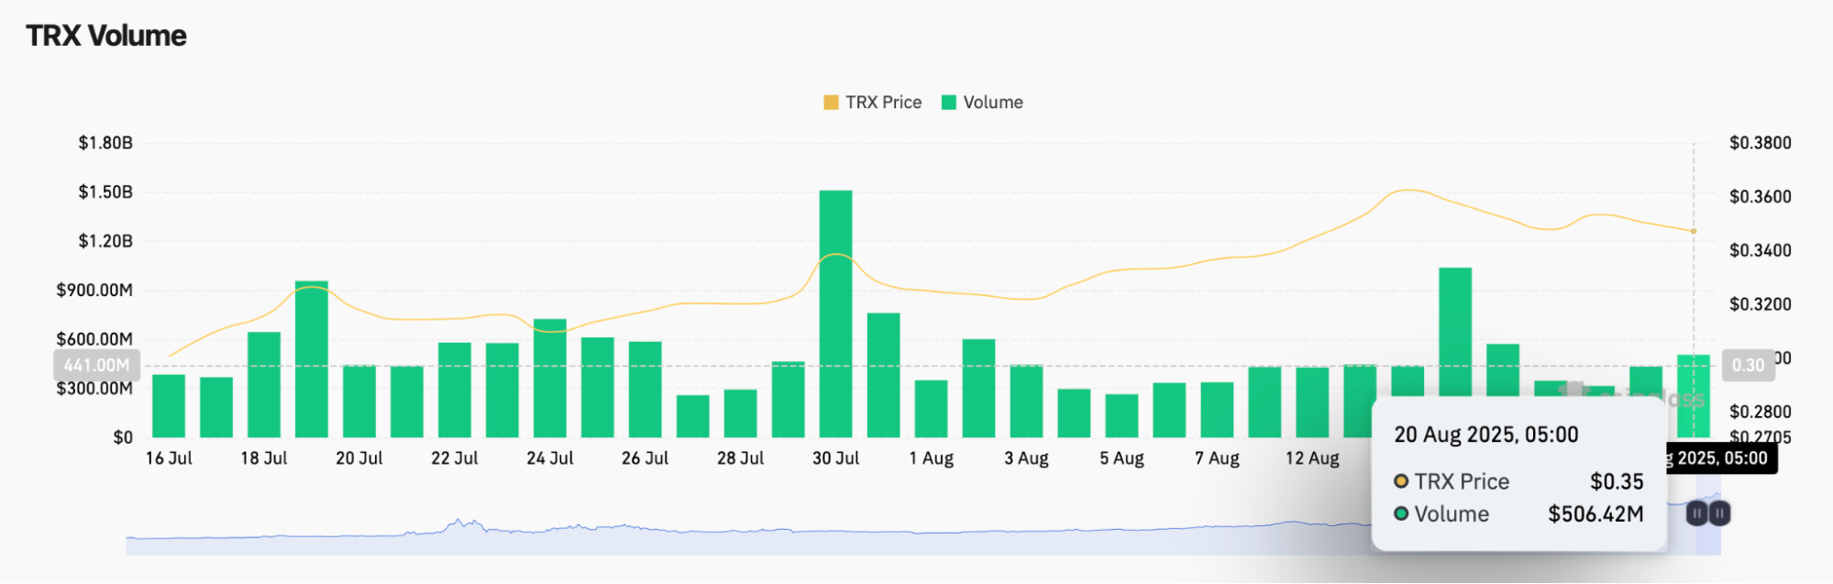Viewport: 1833px width, 584px height.
Task: Click the TRX Volume chart title
Action: tap(106, 36)
